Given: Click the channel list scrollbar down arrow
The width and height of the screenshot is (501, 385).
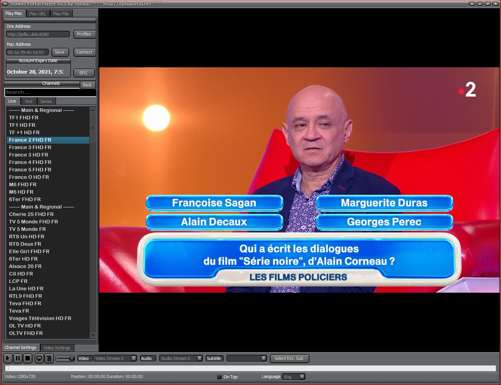Looking at the screenshot, I should (93, 335).
